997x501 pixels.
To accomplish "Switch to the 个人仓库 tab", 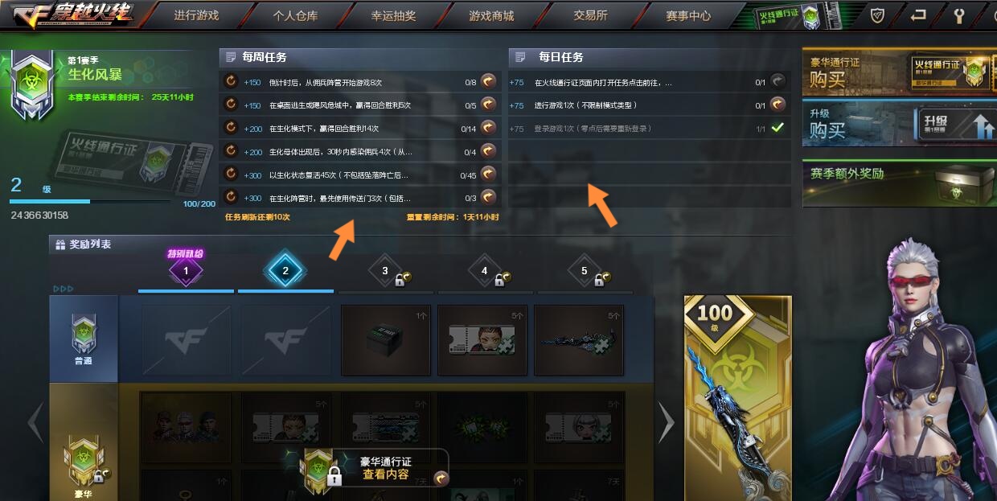I will pyautogui.click(x=296, y=15).
